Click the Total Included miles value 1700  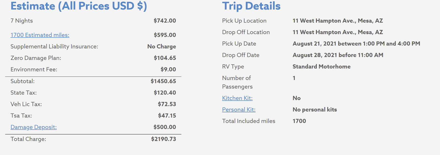tap(299, 121)
